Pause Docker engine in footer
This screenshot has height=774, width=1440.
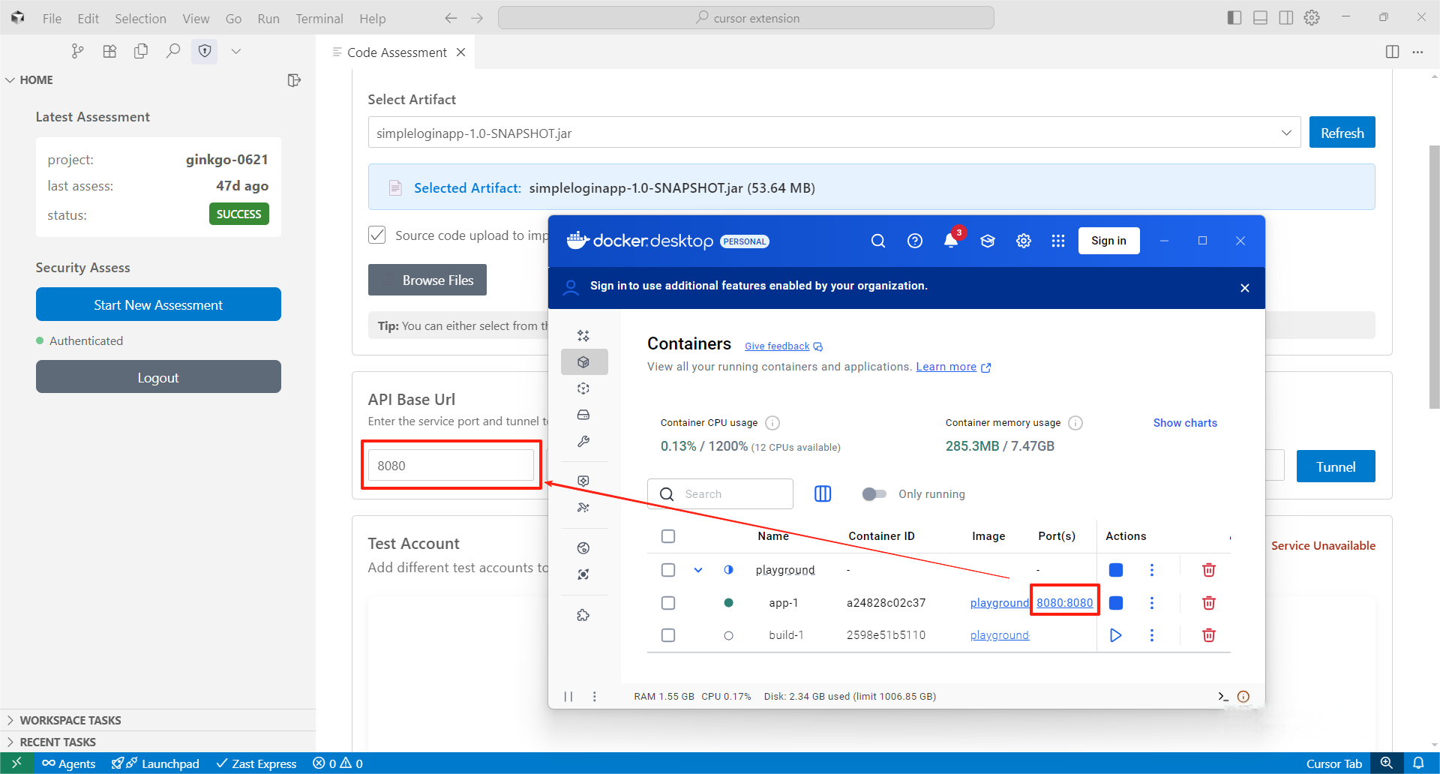tap(568, 696)
